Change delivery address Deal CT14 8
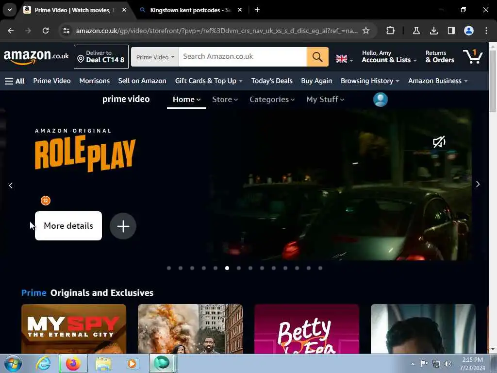Screen dimensions: 497x373 pyautogui.click(x=101, y=57)
